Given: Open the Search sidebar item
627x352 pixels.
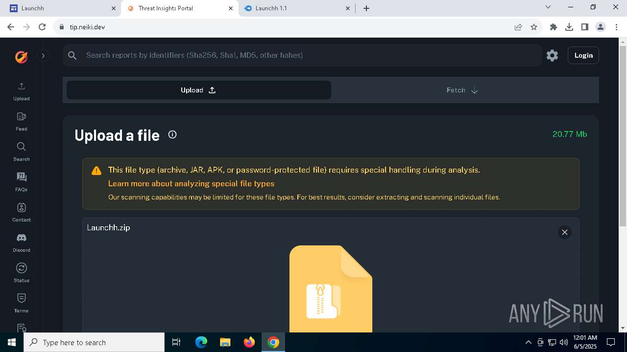Looking at the screenshot, I should [x=22, y=152].
